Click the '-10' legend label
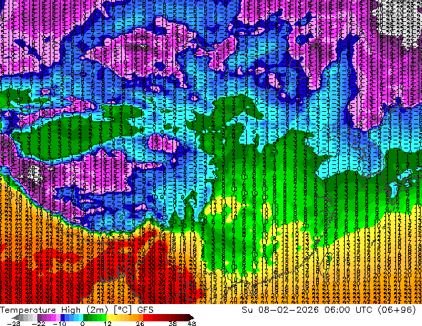This screenshot has height=326, width=422. pos(59,323)
